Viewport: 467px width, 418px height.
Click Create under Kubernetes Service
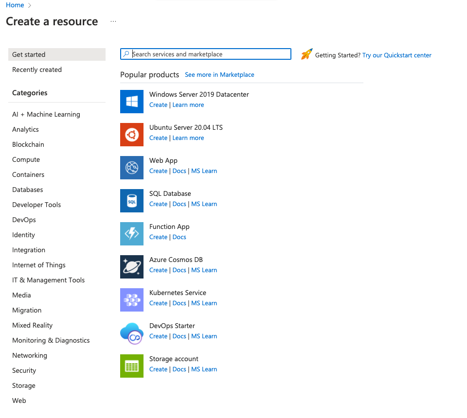(x=158, y=303)
